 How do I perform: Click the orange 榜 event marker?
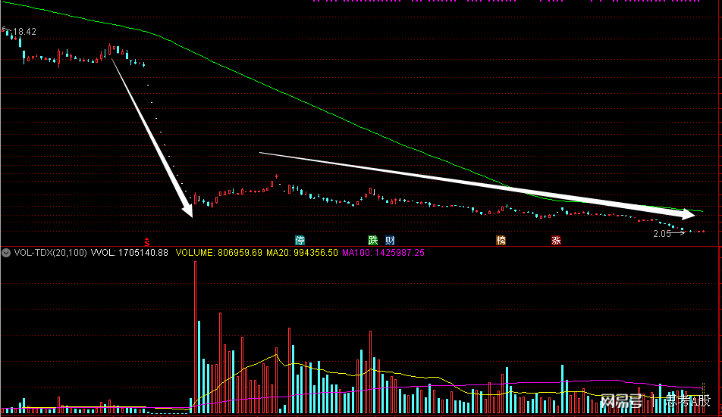501,241
